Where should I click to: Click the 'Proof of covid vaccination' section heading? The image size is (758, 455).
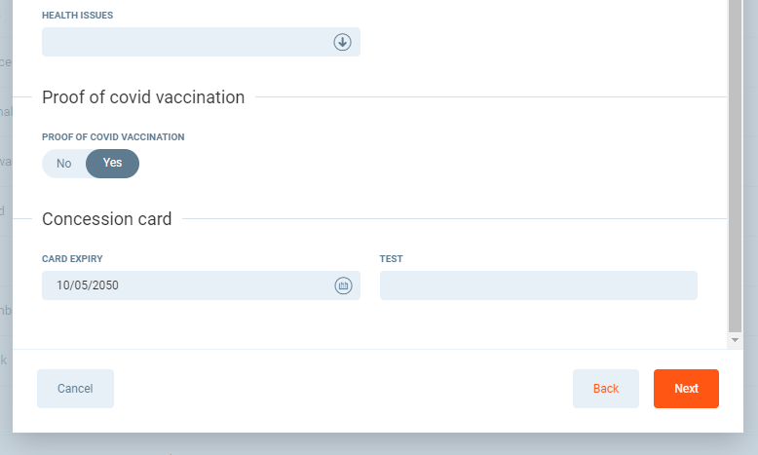143,97
